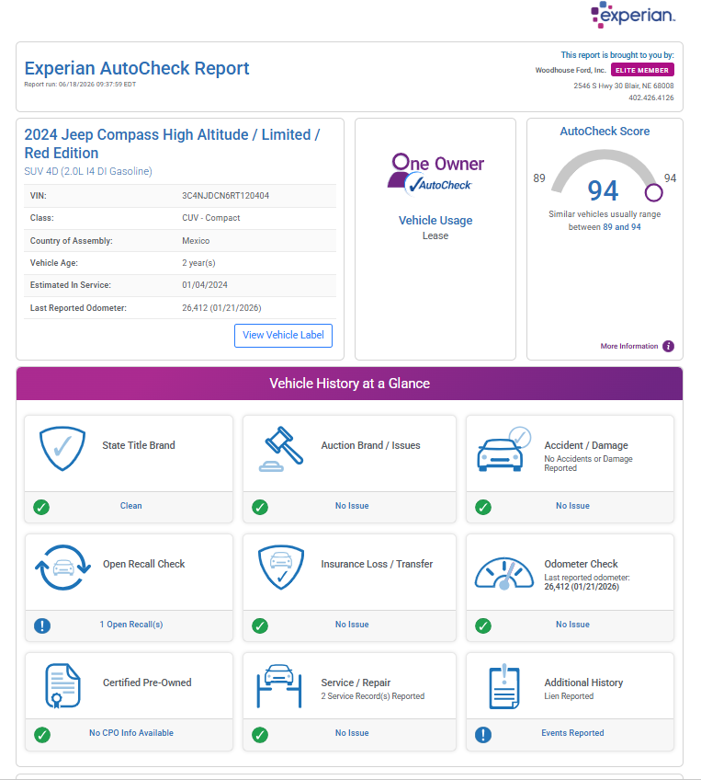Screen dimensions: 701x780
Task: Click the Country of Assembly value Mexico
Action: pyautogui.click(x=196, y=241)
